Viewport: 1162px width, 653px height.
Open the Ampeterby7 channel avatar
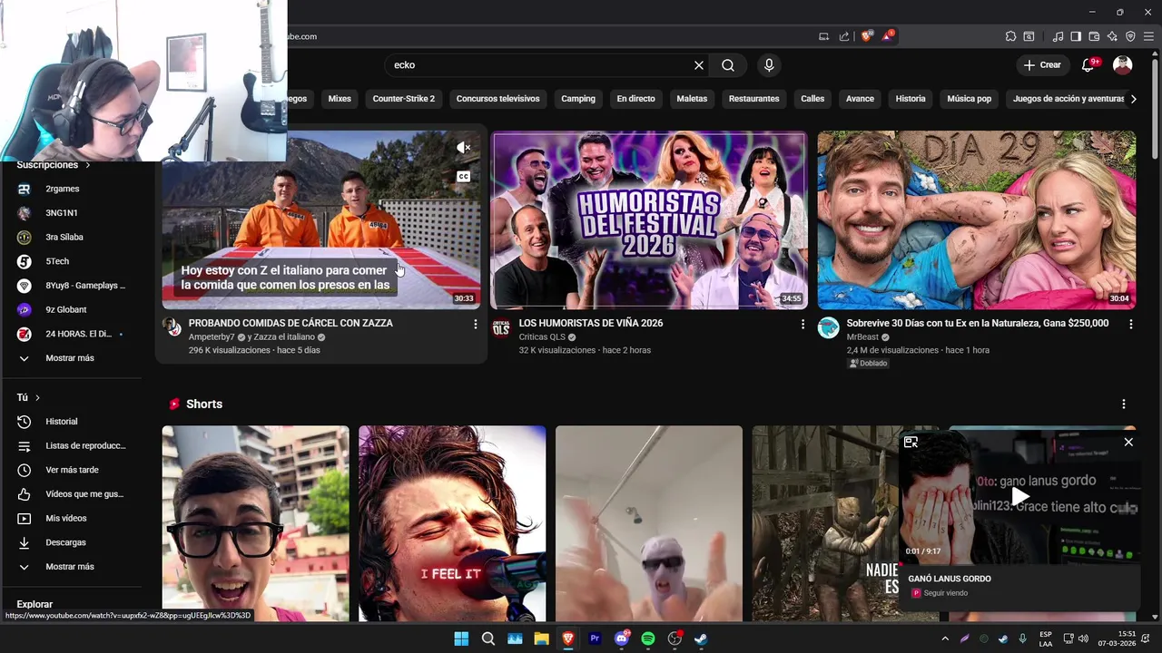172,328
